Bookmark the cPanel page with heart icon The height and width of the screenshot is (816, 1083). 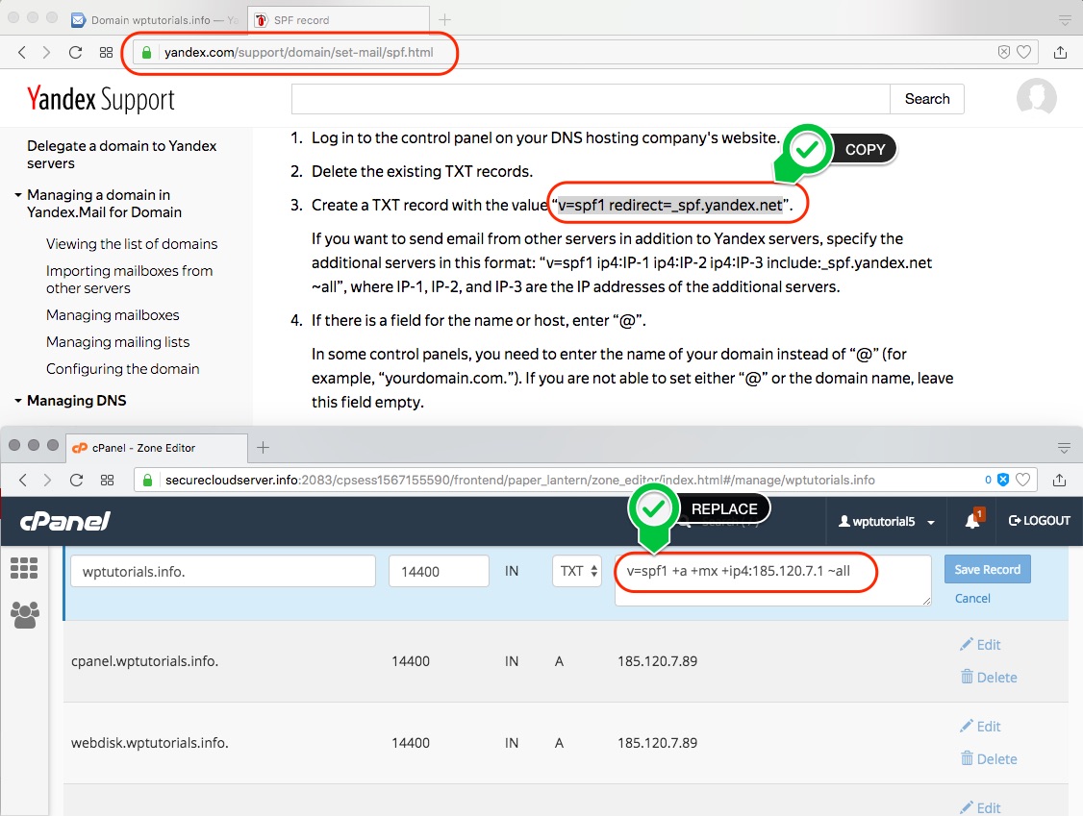point(1023,480)
